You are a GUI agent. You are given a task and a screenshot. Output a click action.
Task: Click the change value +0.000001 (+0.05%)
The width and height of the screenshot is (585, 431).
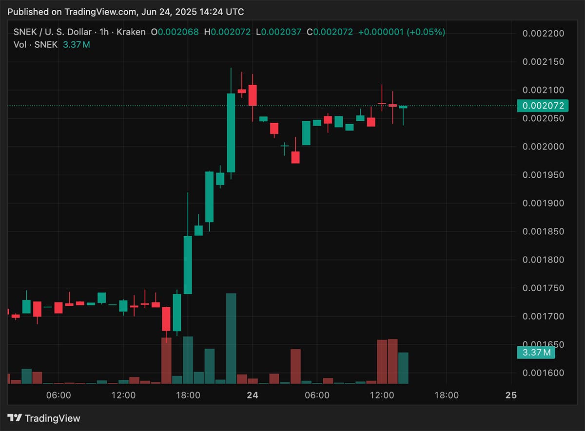tap(401, 32)
